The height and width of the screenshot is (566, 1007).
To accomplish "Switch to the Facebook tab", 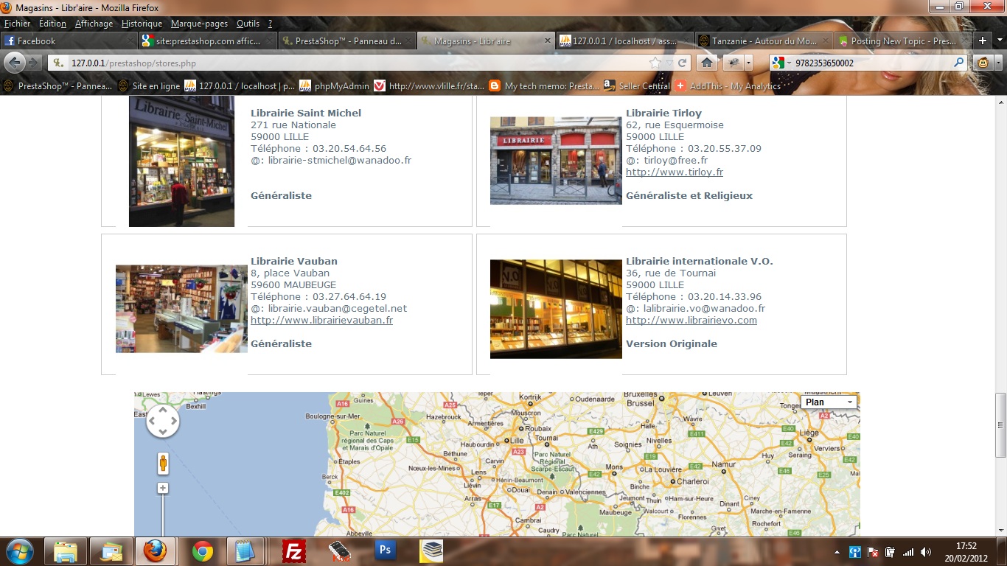I will coord(69,41).
